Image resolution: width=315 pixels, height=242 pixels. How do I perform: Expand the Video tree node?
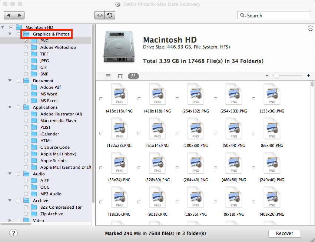(x=10, y=220)
